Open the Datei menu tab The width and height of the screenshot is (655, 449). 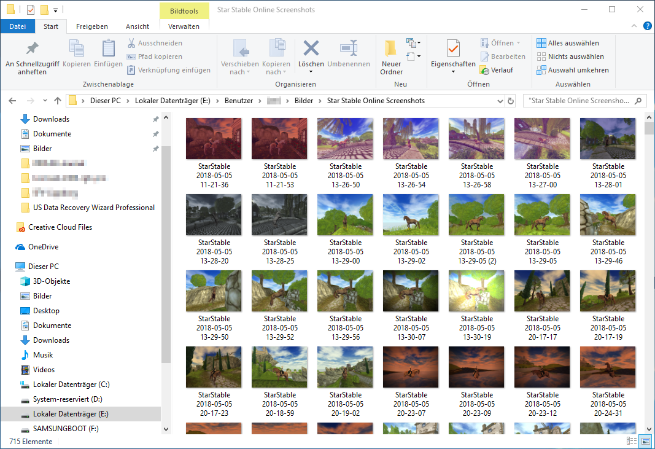tap(18, 26)
